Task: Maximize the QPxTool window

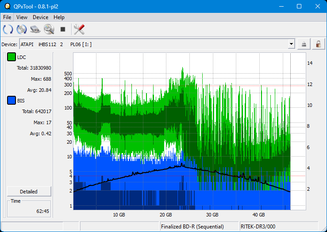Action: [299, 6]
